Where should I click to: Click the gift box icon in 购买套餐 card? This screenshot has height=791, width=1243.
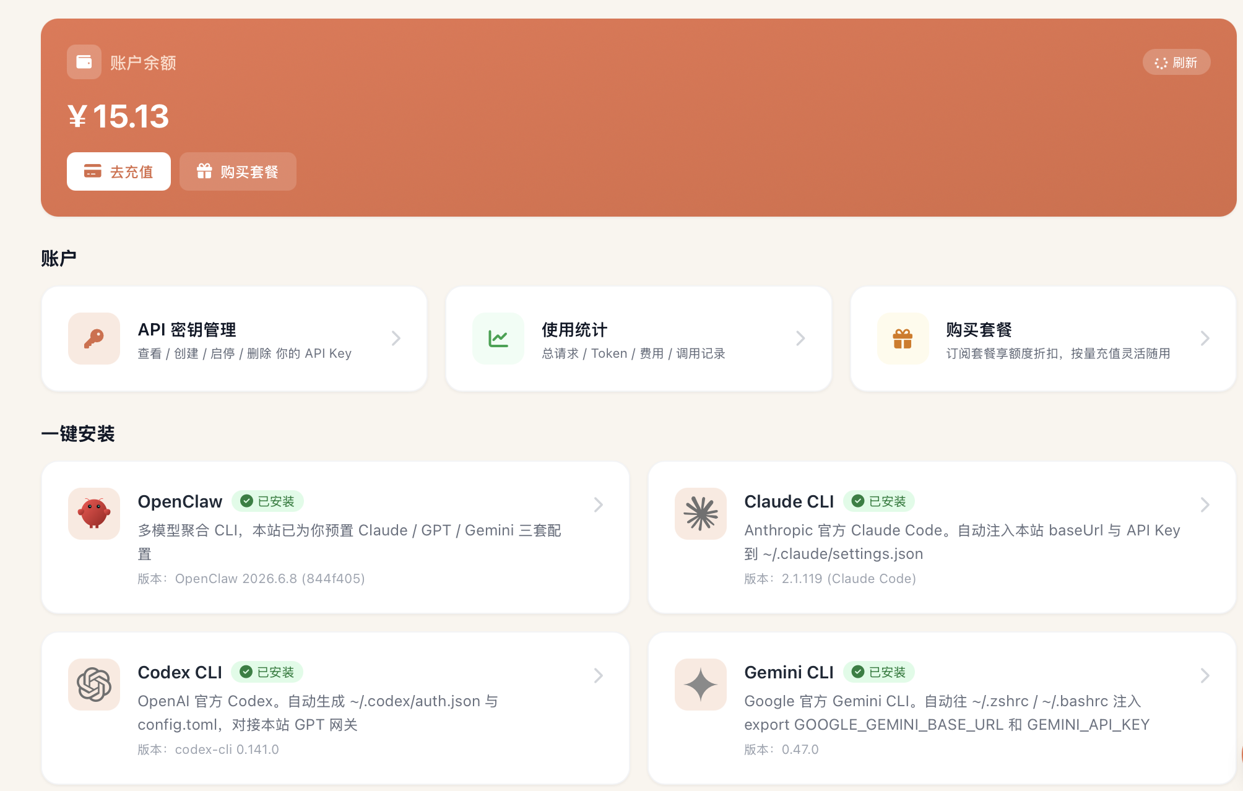[x=903, y=339]
